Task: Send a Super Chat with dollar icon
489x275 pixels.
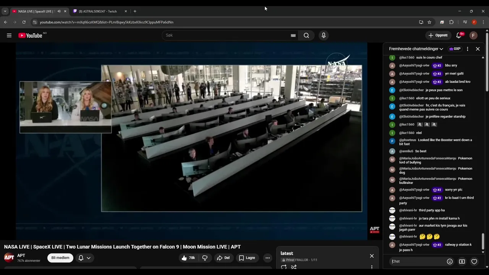Action: (462, 262)
